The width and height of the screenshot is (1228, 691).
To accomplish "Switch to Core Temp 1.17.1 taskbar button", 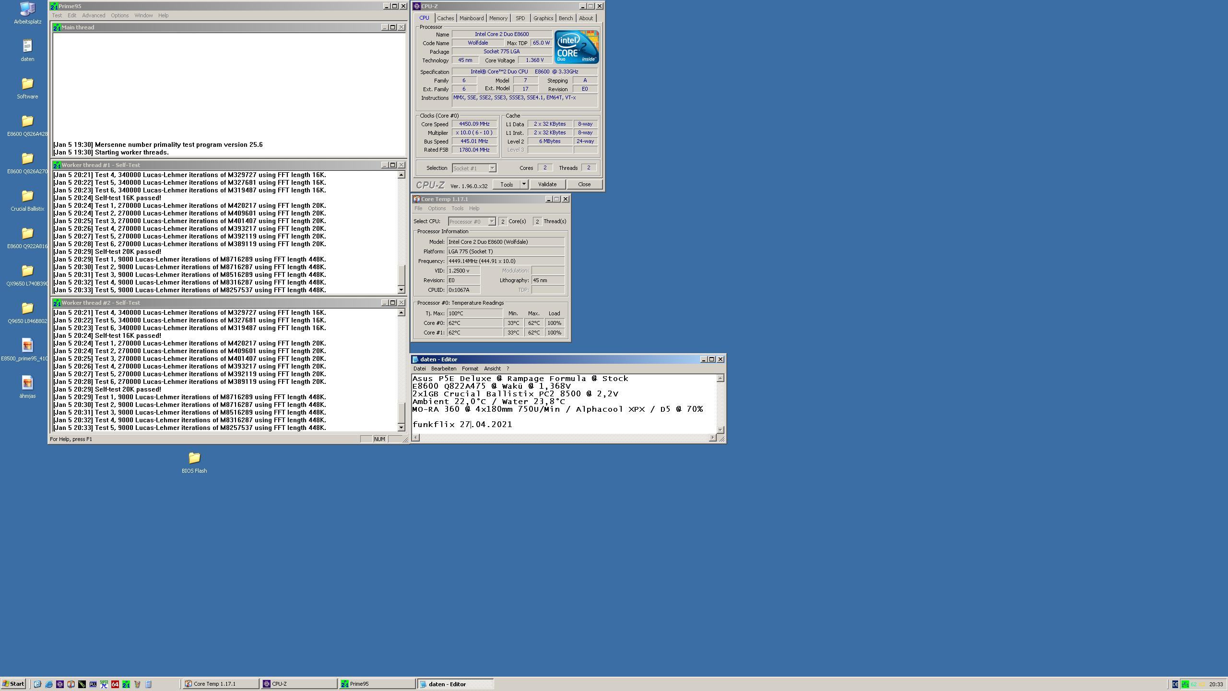I will [221, 684].
